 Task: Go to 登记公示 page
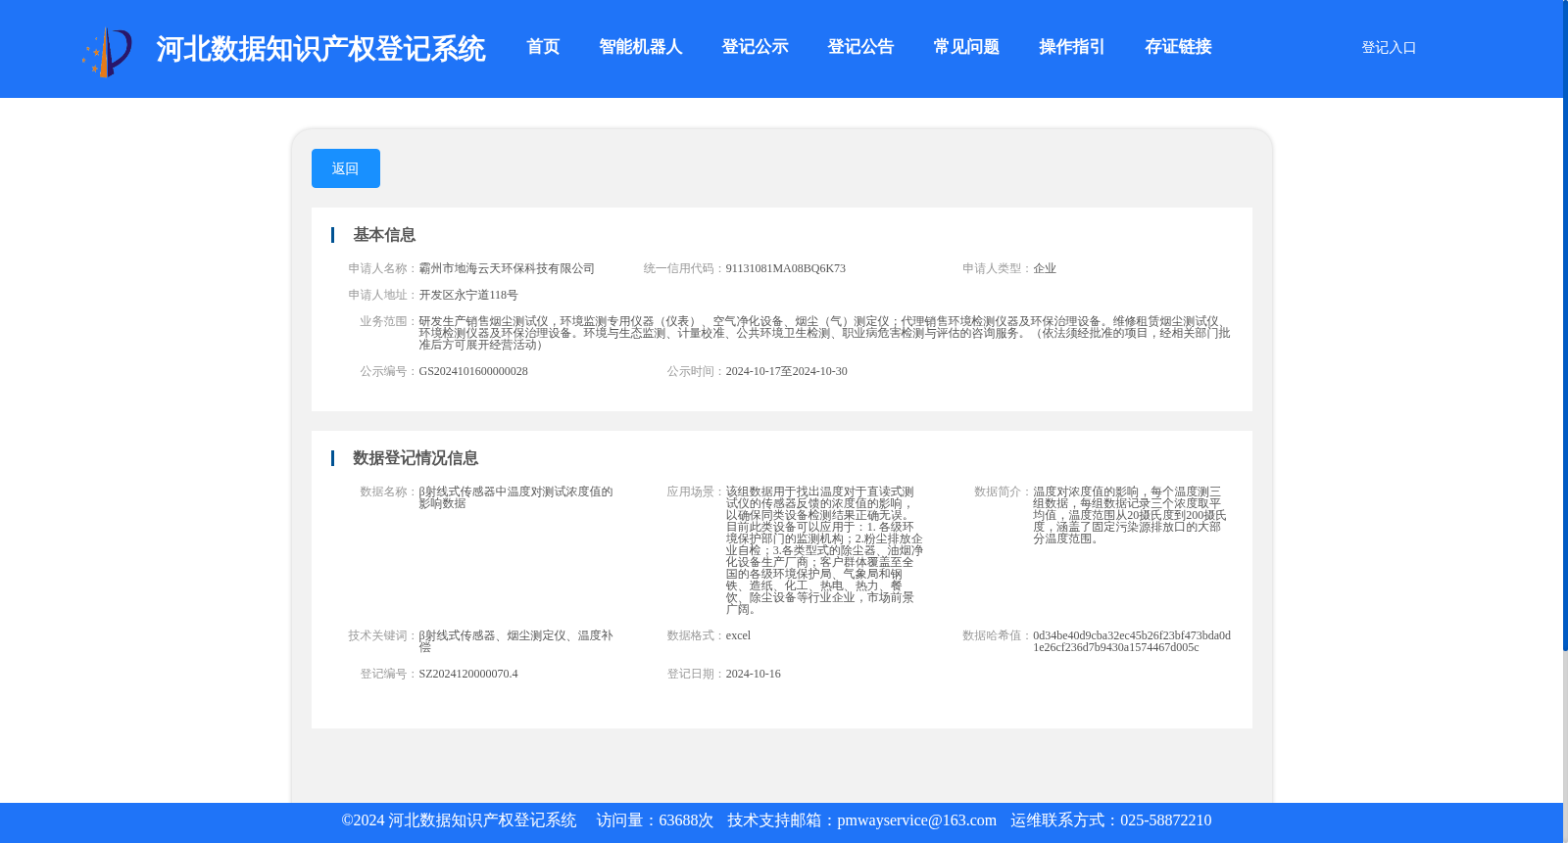point(756,47)
